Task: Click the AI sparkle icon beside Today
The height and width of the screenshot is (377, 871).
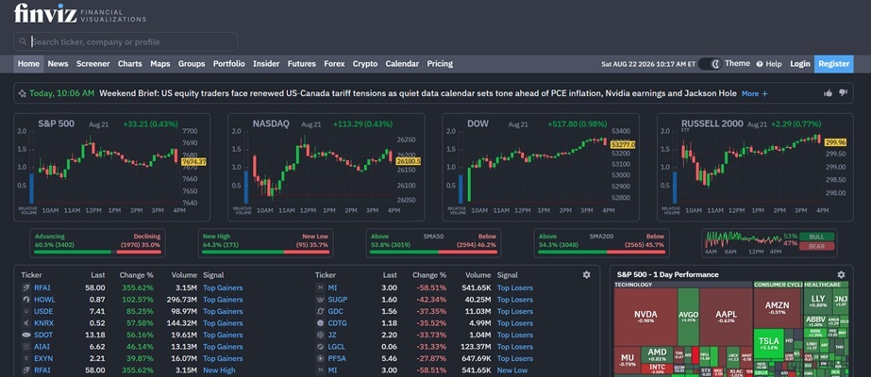Action: point(23,93)
